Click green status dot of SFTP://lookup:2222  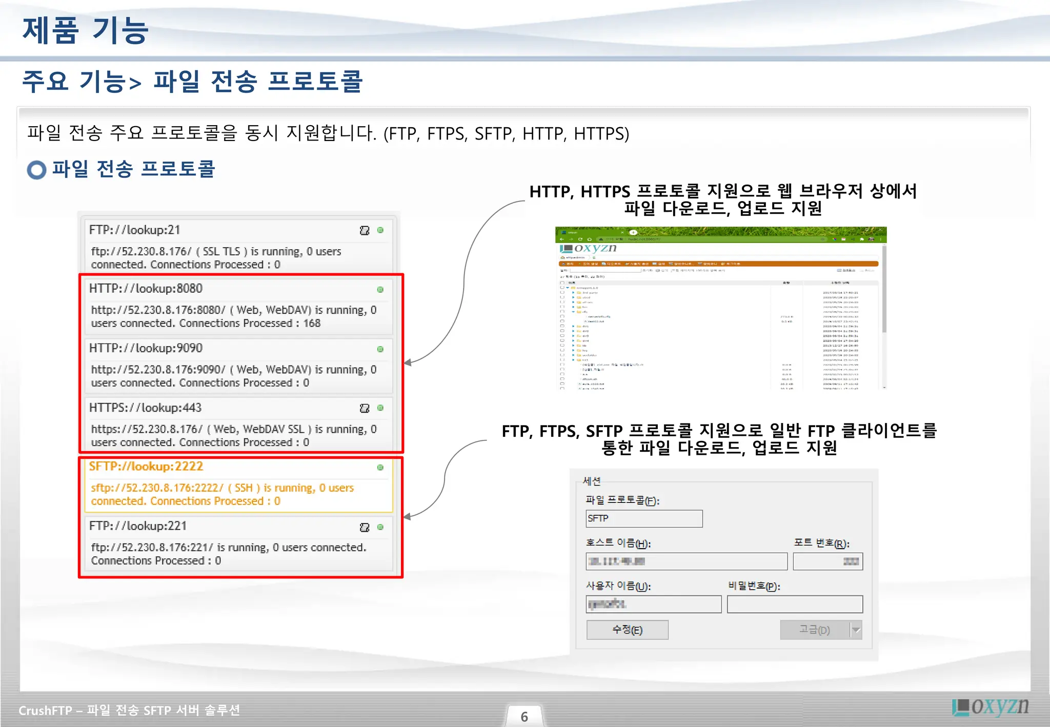coord(380,468)
